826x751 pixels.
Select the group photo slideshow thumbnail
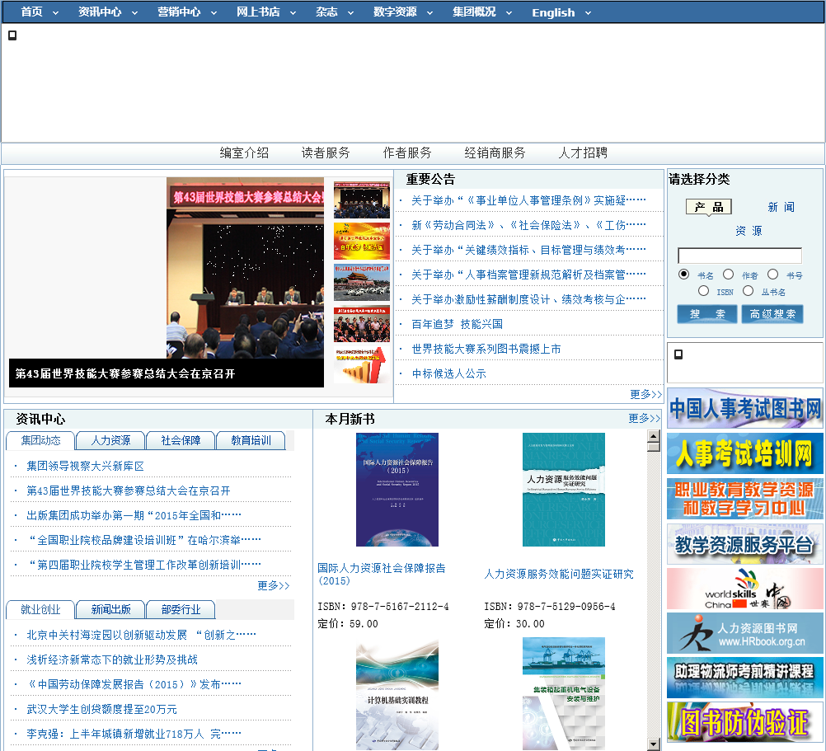362,324
